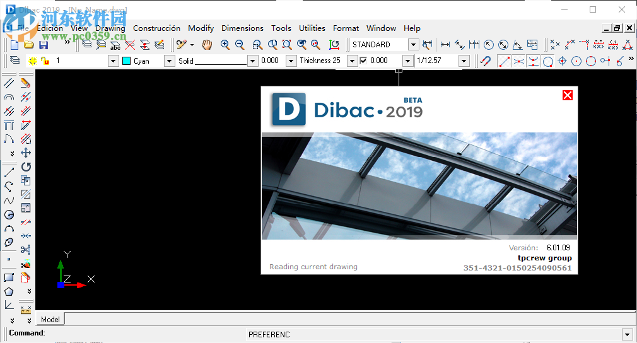Toggle the tangent snap icon

click(620, 61)
